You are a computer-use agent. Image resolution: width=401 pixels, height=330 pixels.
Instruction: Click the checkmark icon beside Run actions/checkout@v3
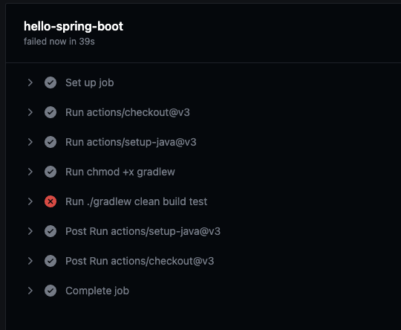(x=50, y=112)
